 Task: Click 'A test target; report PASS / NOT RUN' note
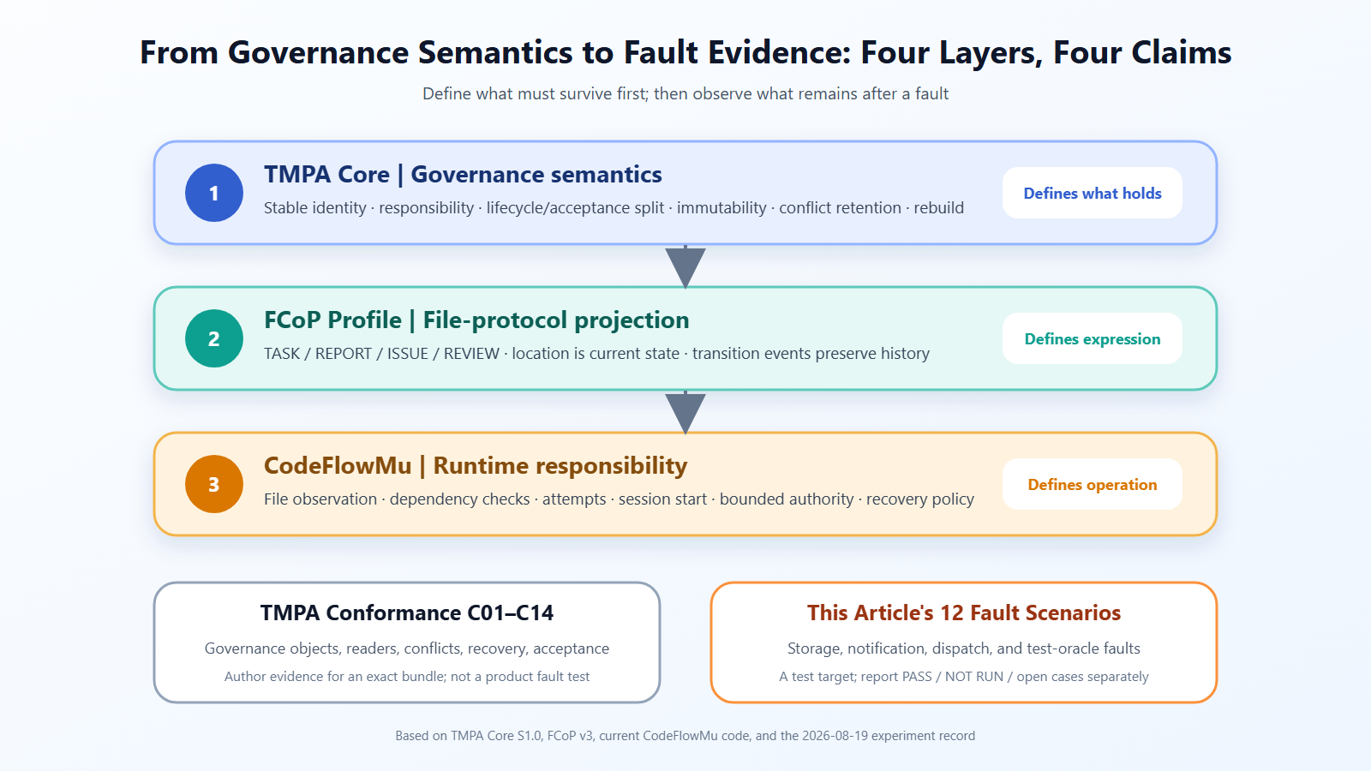pyautogui.click(x=964, y=677)
